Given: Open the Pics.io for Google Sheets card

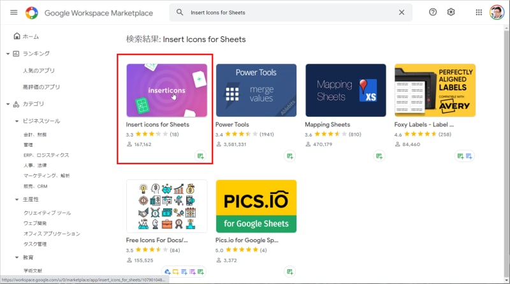Looking at the screenshot, I should [x=256, y=206].
